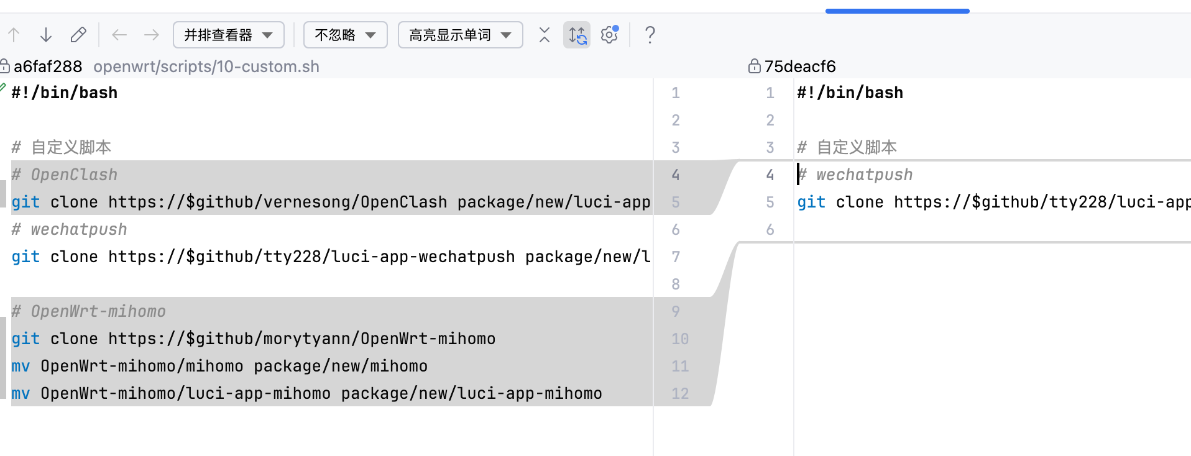Open diff settings gear icon

pos(610,35)
